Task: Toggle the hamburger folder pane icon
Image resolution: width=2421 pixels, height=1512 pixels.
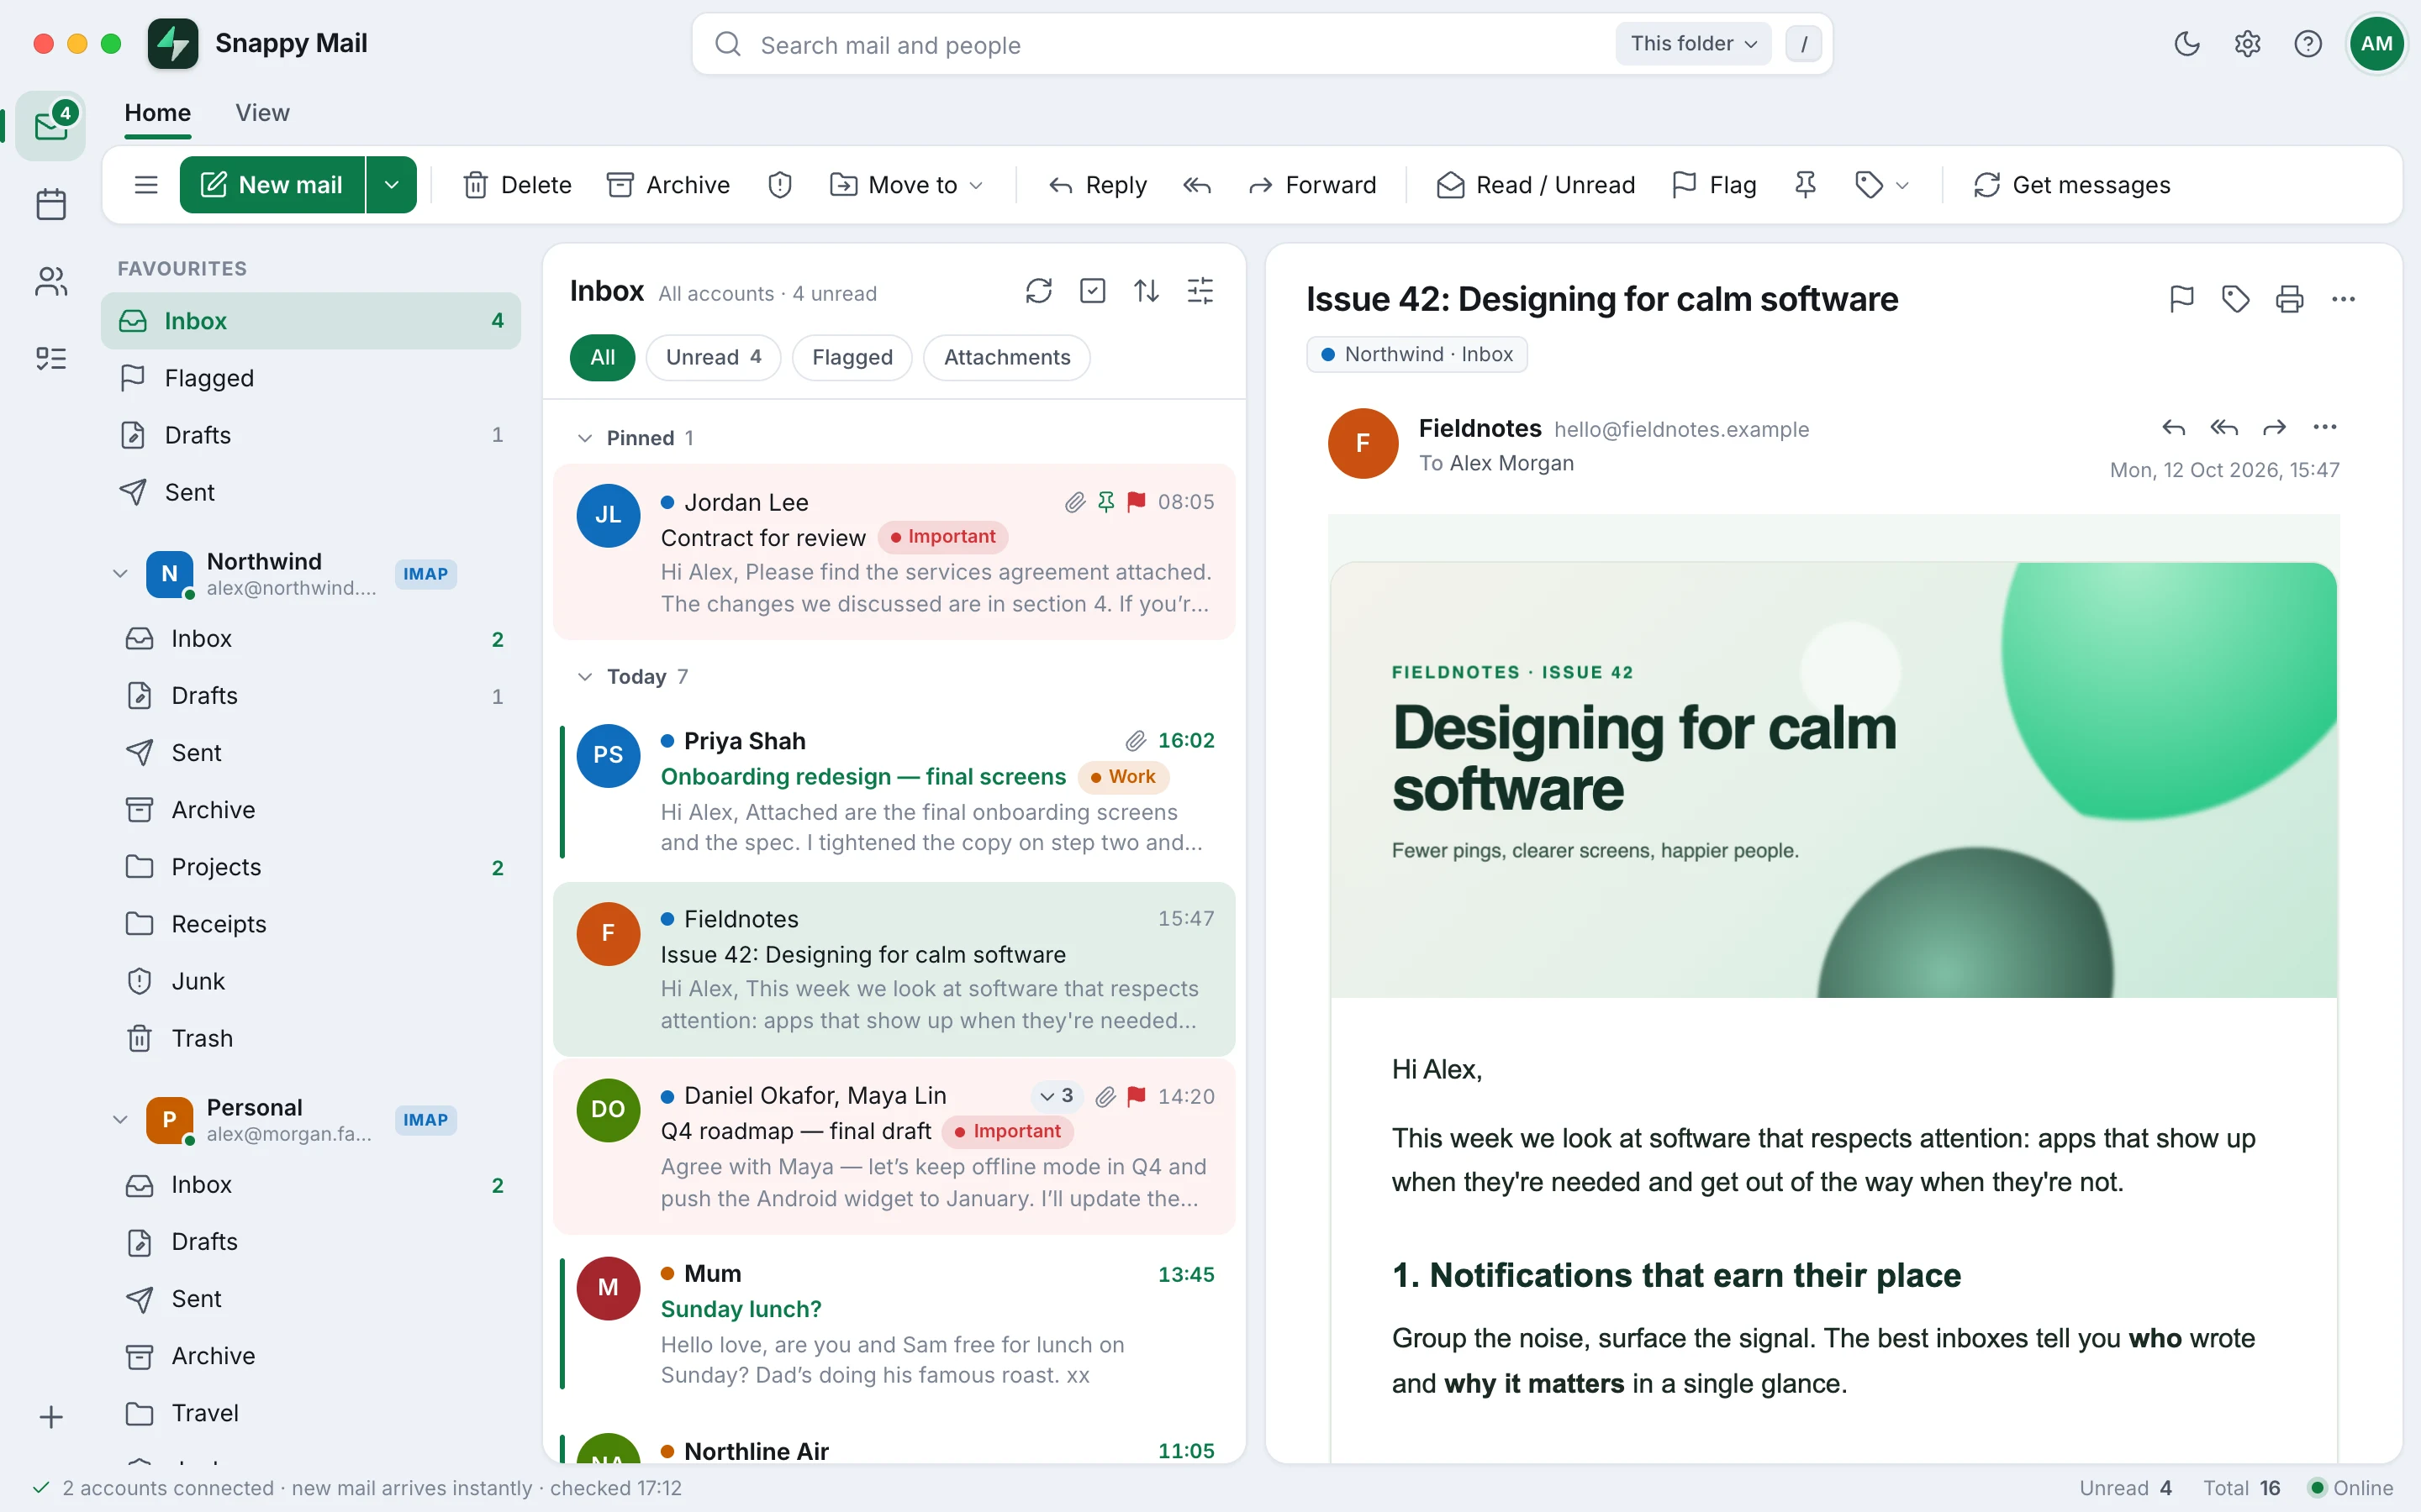Action: click(146, 185)
